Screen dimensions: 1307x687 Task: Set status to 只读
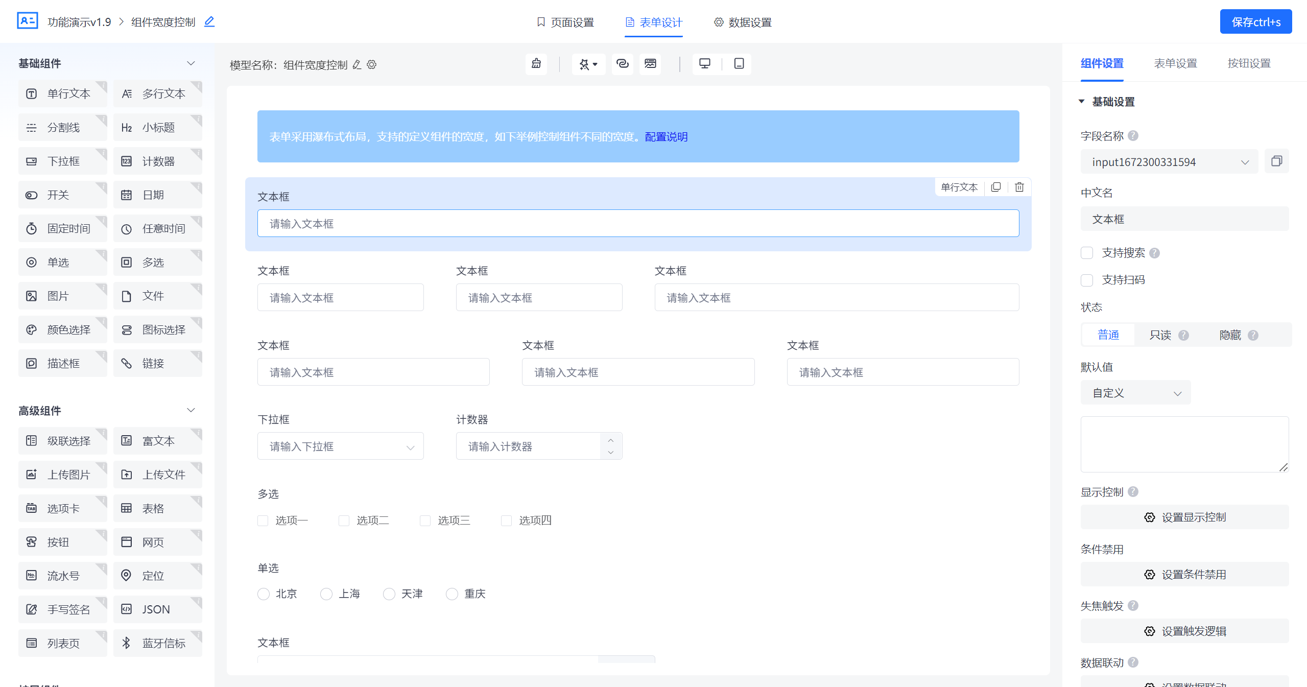click(1160, 335)
